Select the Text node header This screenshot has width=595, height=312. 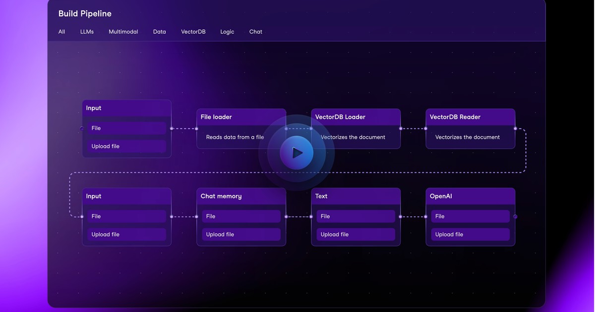(x=356, y=196)
